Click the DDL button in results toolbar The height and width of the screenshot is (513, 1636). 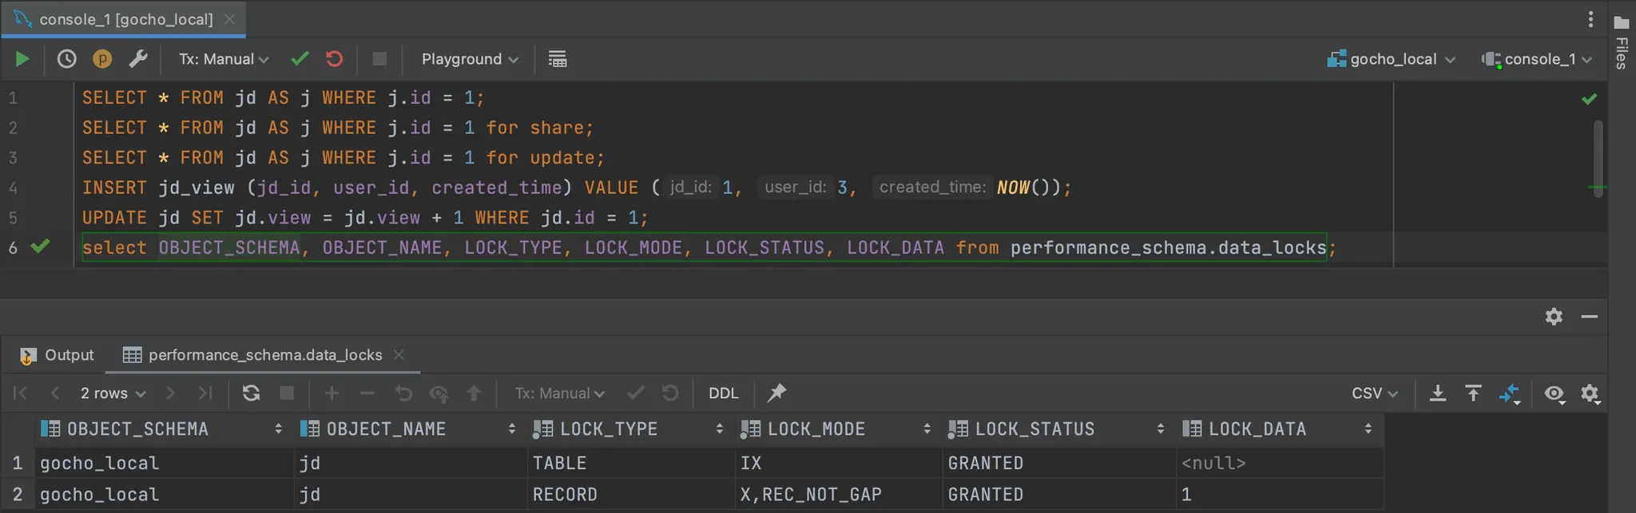pyautogui.click(x=723, y=393)
